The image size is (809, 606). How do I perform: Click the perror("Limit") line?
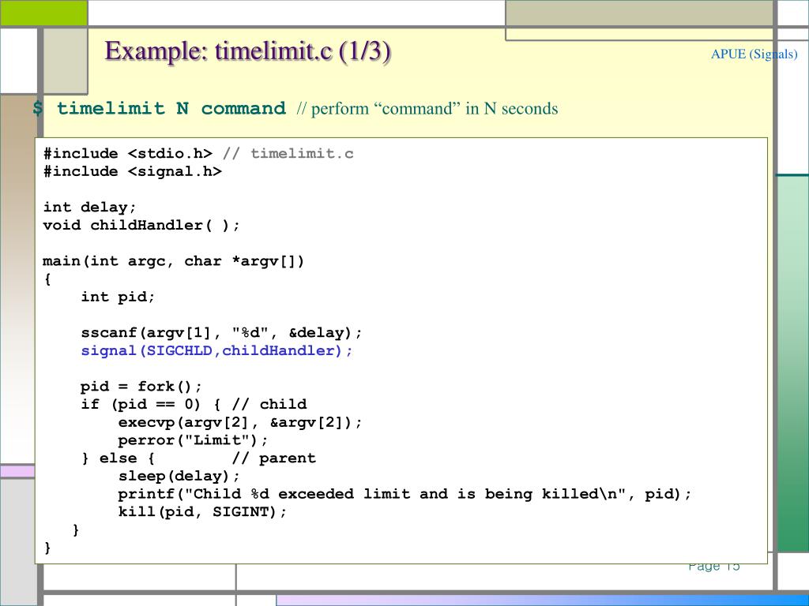point(194,440)
